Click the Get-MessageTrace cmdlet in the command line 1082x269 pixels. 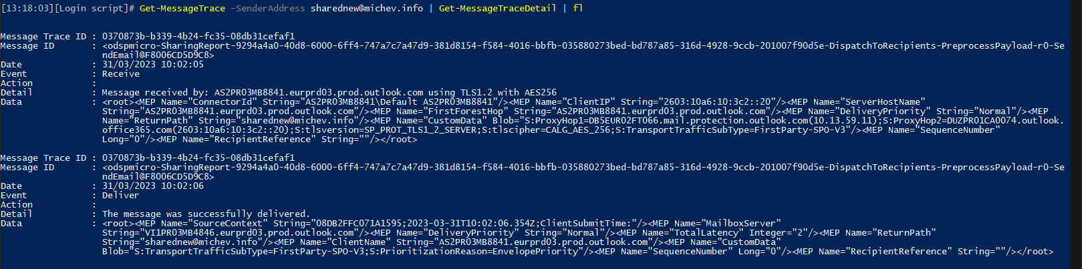coord(182,8)
